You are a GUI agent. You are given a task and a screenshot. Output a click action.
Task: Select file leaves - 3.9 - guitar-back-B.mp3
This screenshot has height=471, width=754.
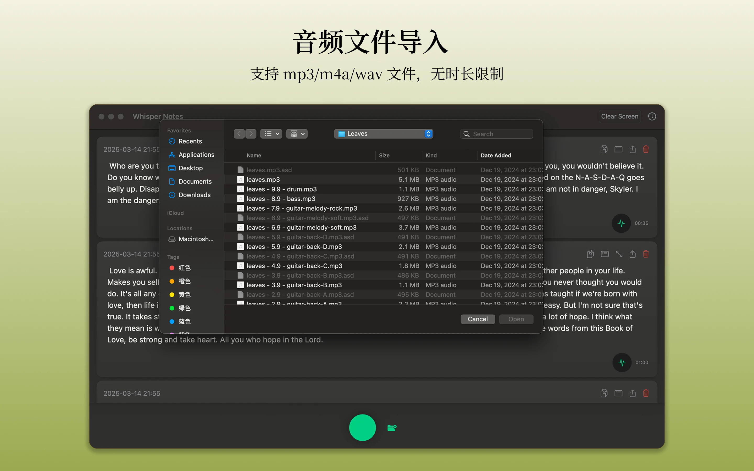[383, 285]
